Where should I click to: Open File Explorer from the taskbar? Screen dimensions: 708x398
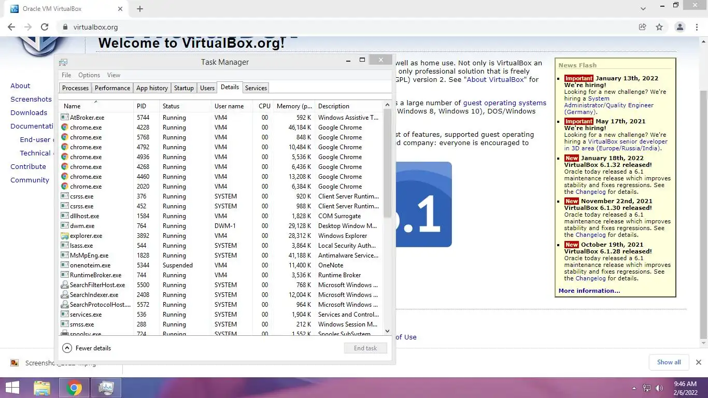[41, 388]
